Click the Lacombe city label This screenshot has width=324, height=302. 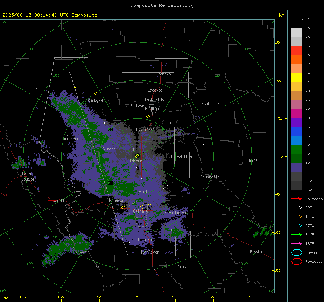(x=155, y=90)
